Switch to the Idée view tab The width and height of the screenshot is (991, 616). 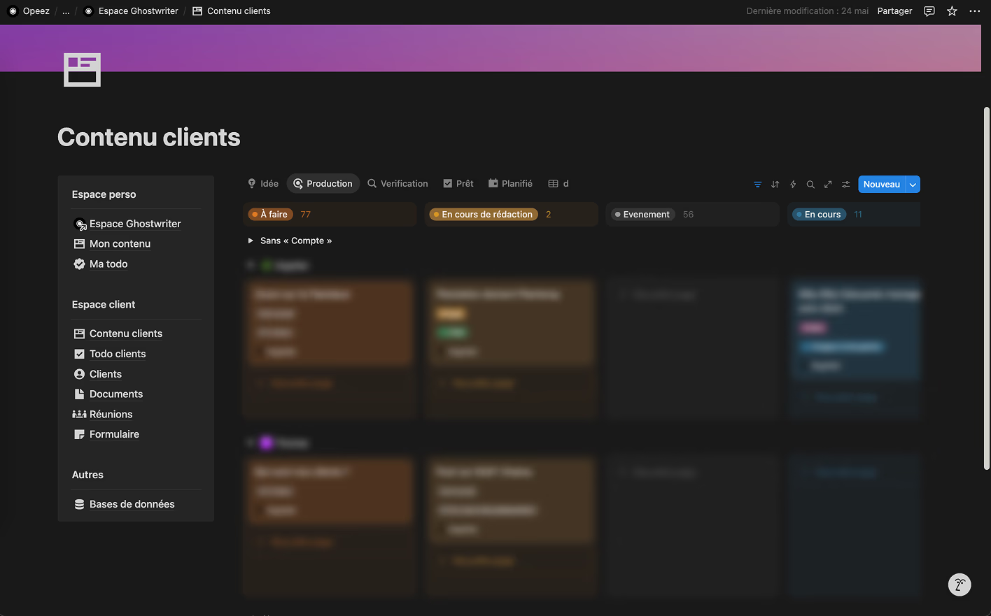(263, 184)
